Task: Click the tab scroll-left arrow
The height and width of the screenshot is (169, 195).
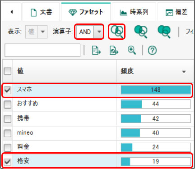Action: pyautogui.click(x=12, y=12)
